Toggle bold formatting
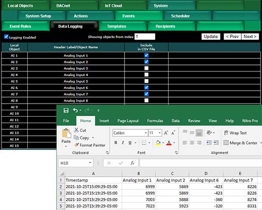 pos(116,143)
